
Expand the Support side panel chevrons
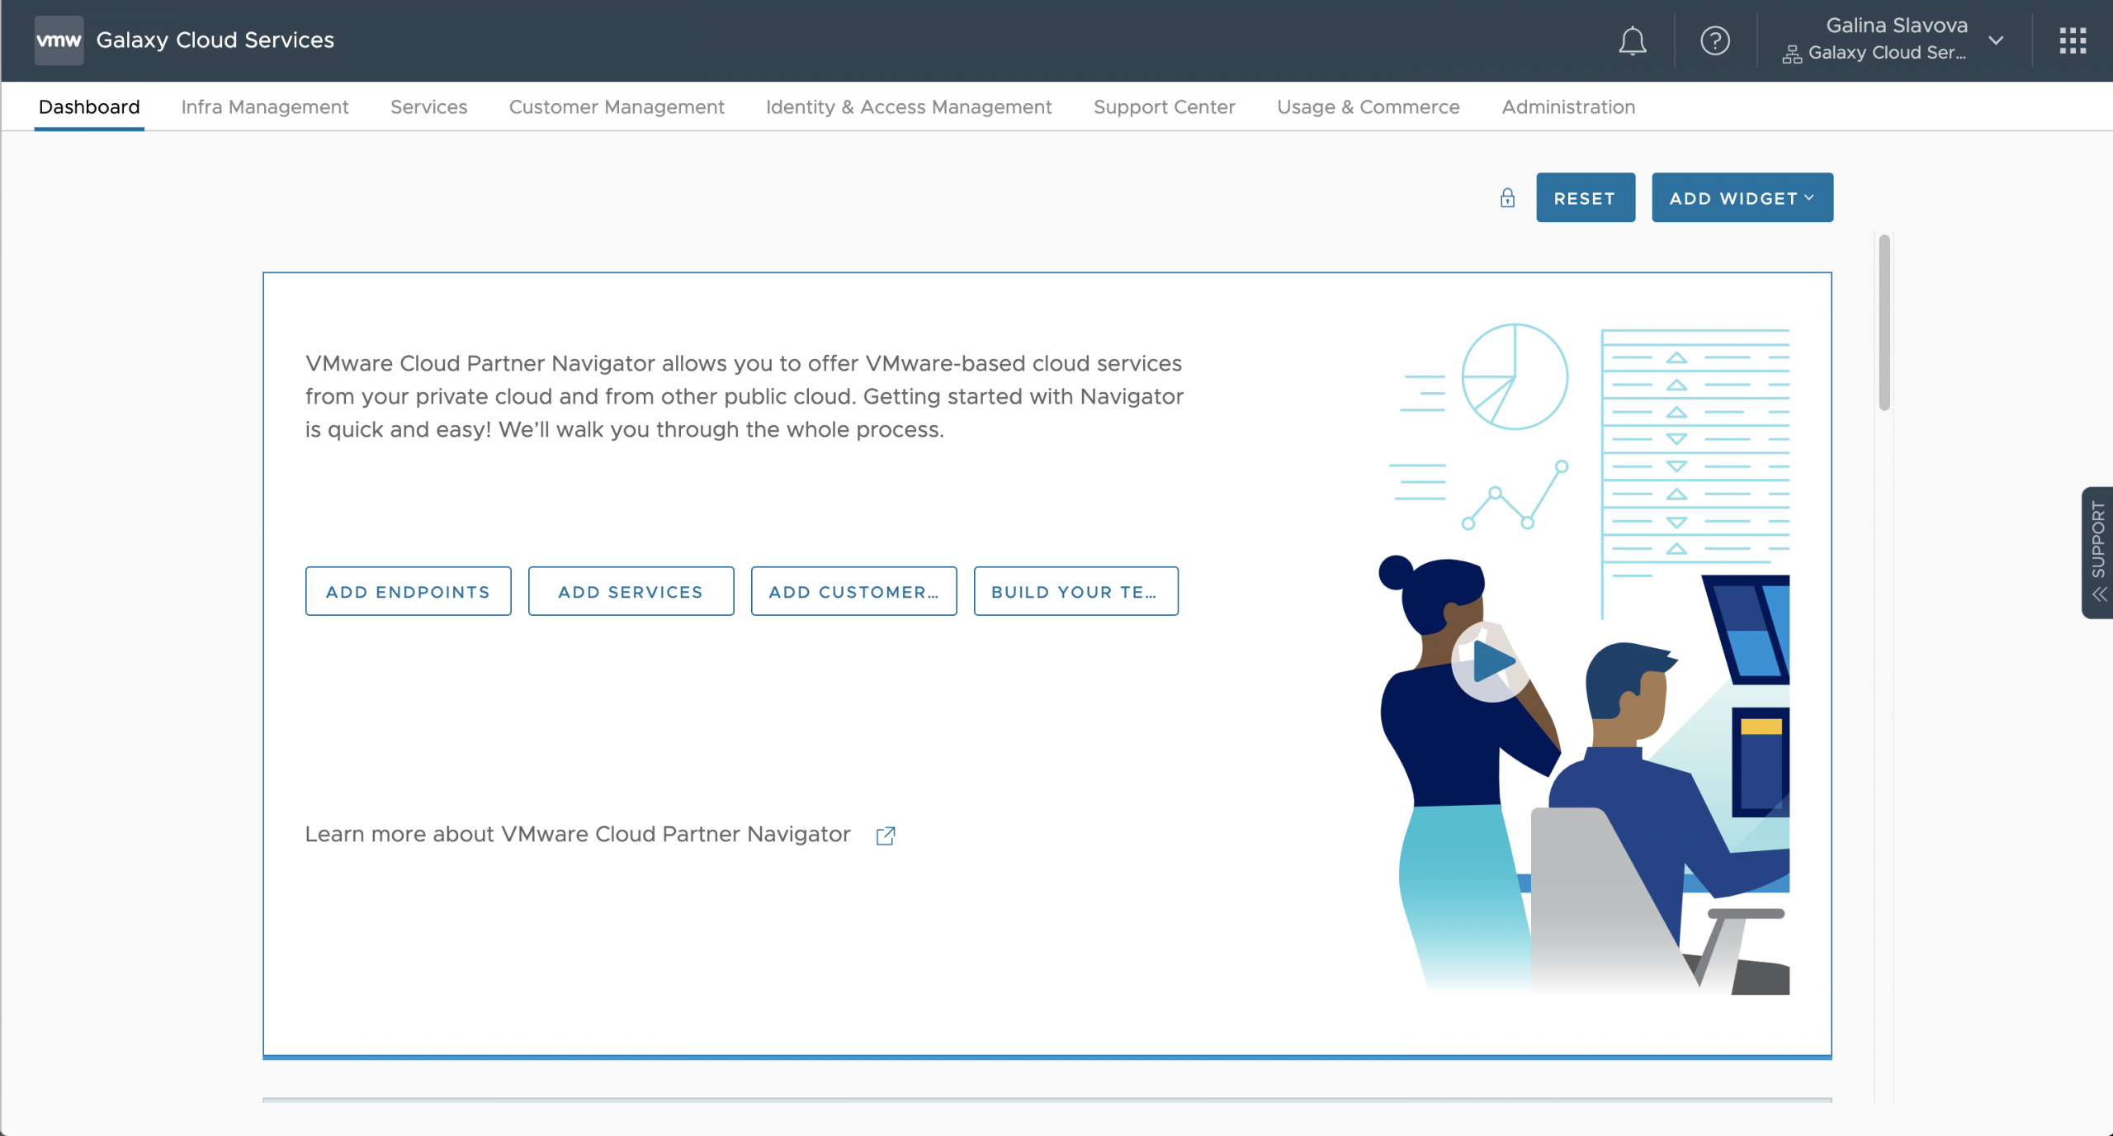pos(2099,594)
